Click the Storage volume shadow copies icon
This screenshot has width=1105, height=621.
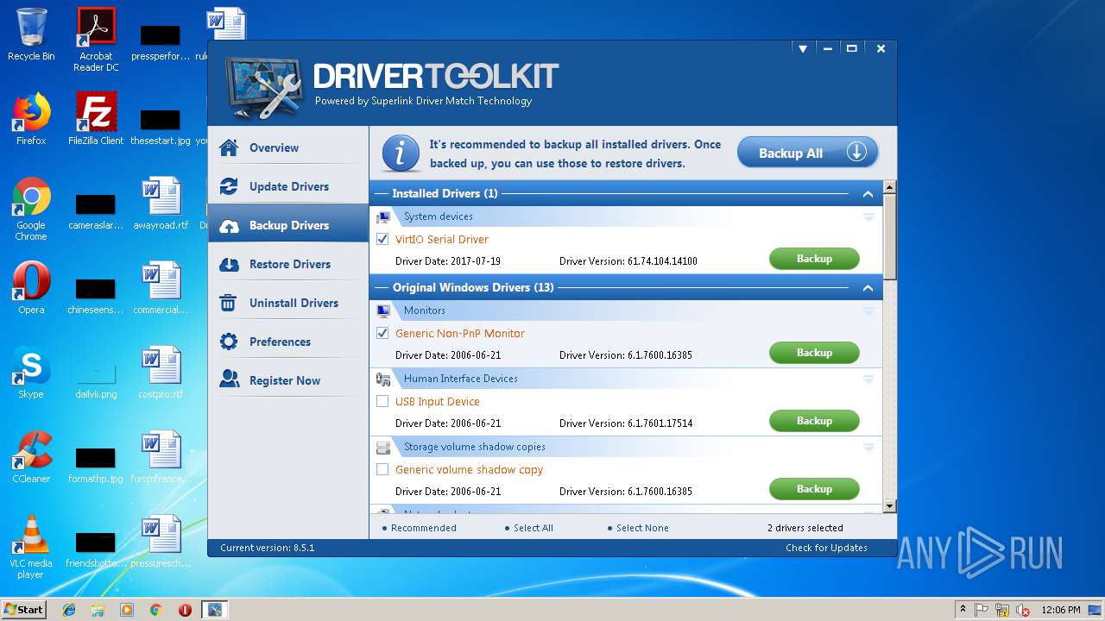tap(383, 447)
